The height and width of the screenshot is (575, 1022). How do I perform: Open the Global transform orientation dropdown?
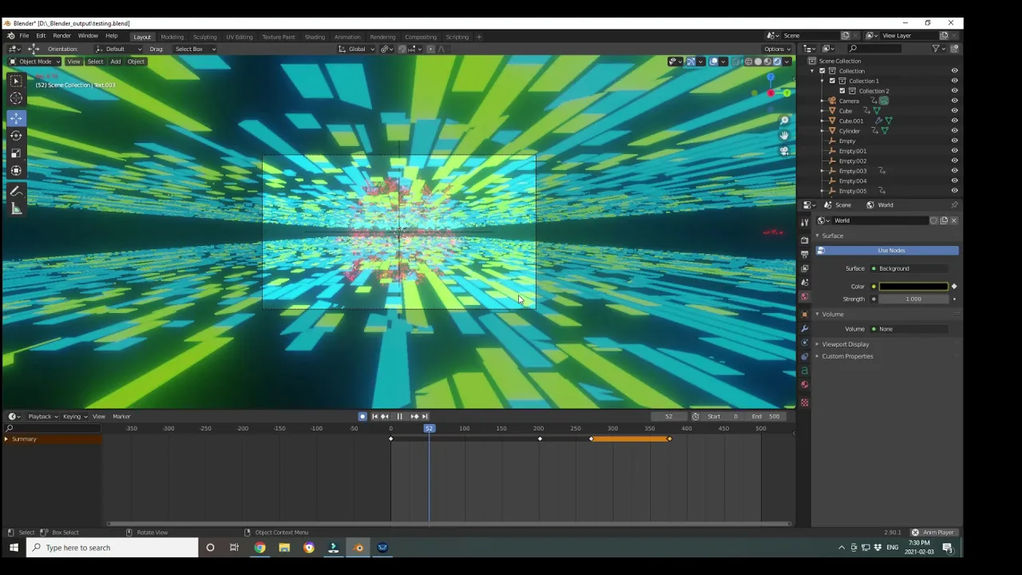pos(356,49)
